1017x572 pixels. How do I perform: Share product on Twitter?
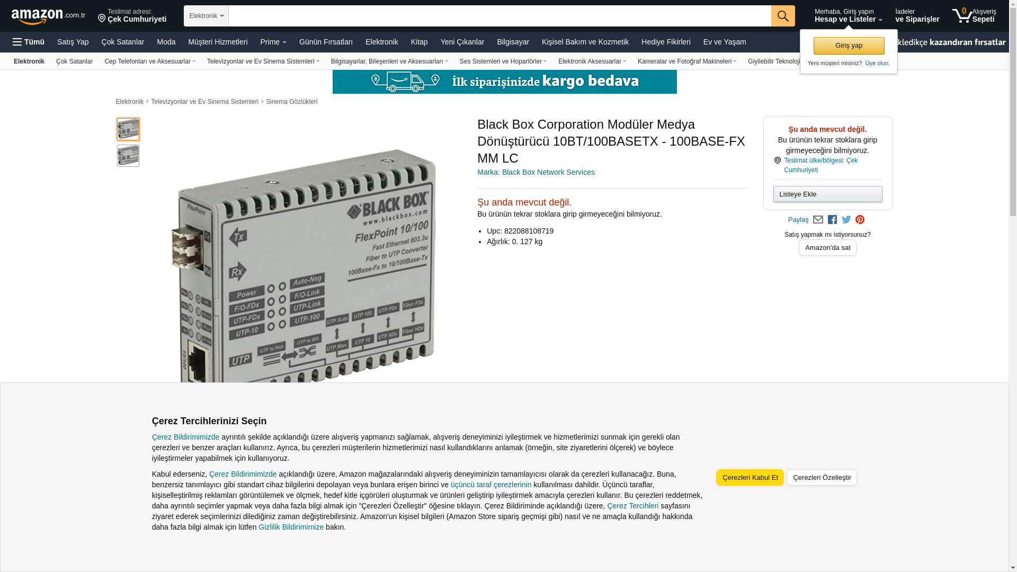point(846,220)
